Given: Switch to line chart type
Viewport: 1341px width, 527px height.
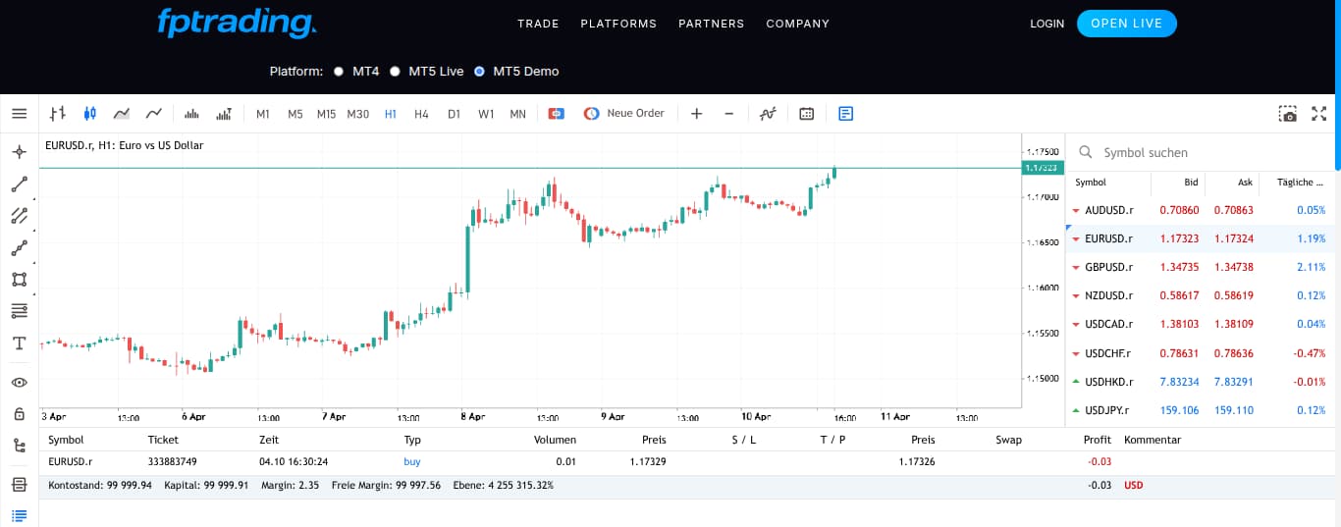Looking at the screenshot, I should click(154, 114).
